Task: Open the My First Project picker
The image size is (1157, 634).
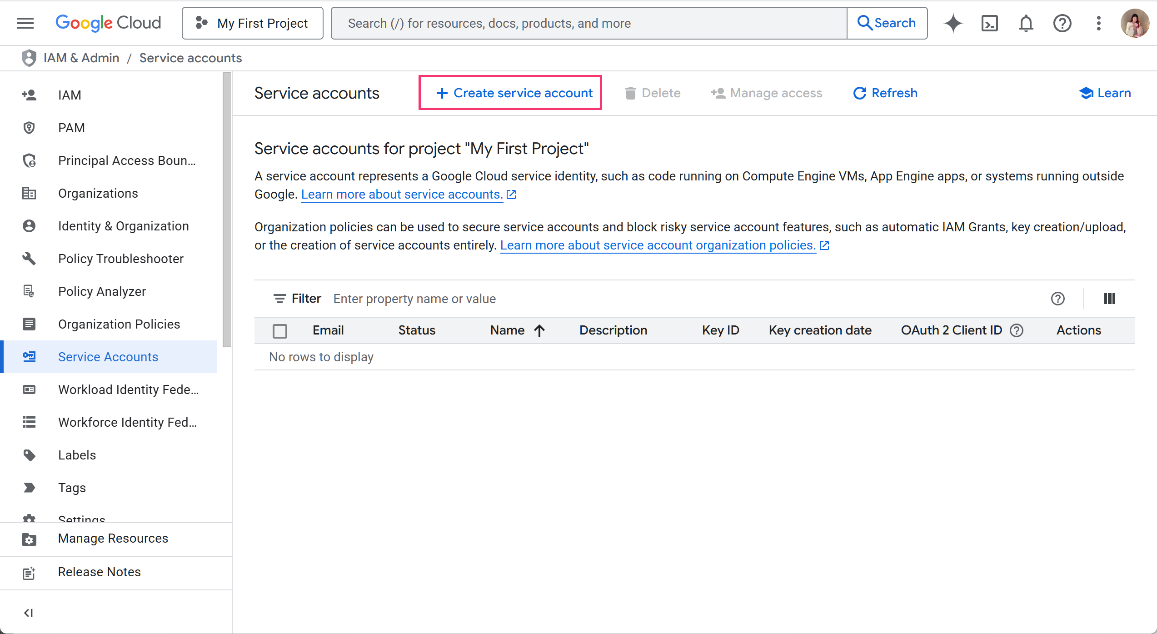Action: pos(253,23)
